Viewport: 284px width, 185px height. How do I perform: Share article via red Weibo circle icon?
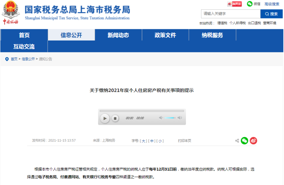click(x=253, y=141)
